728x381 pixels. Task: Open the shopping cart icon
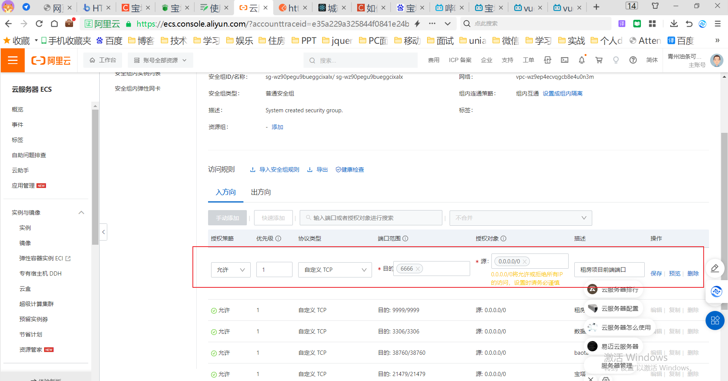[x=599, y=60]
